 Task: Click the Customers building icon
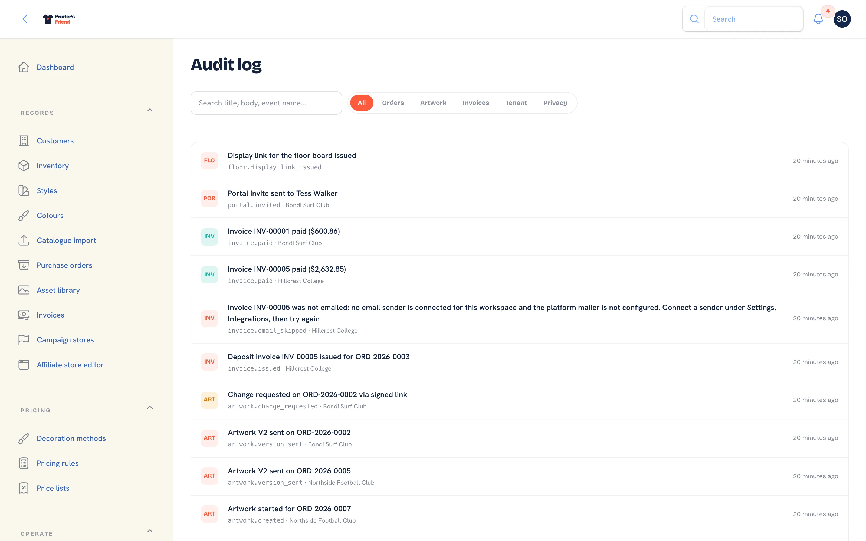24,141
